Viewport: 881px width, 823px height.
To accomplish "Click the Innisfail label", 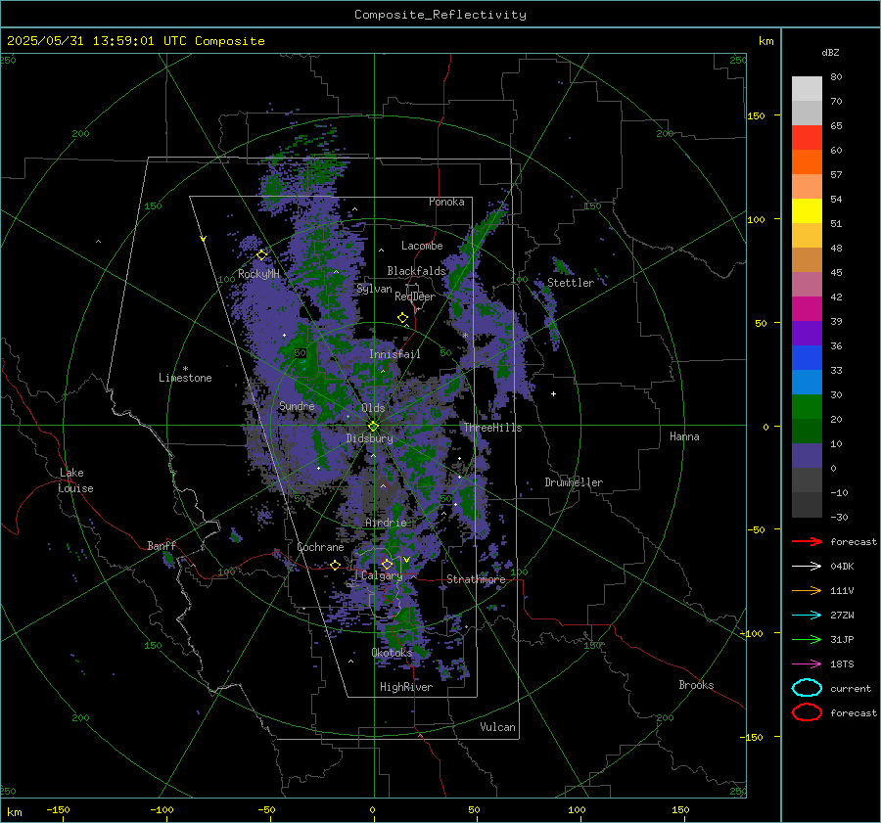I will pos(394,354).
